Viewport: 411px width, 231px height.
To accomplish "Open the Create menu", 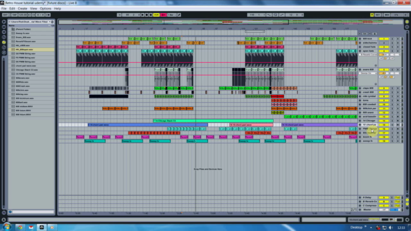I will tap(22, 8).
